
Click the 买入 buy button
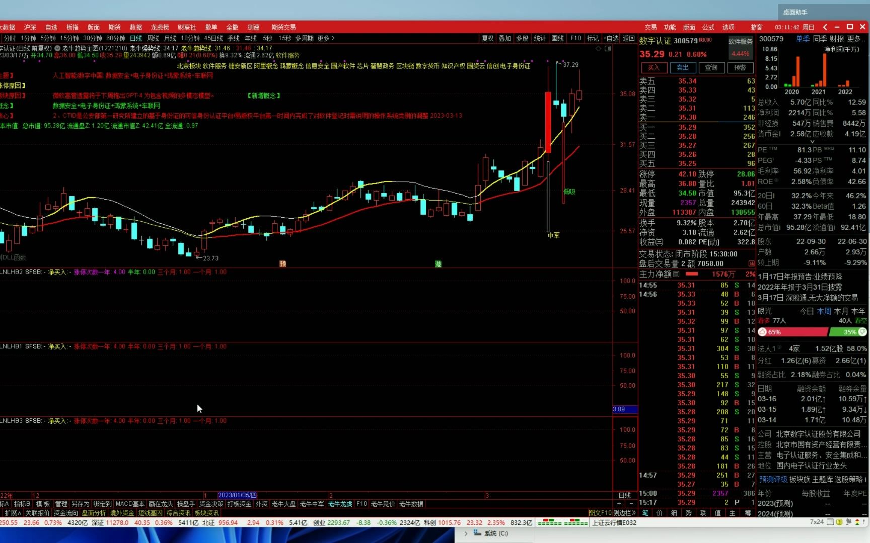[x=654, y=67]
